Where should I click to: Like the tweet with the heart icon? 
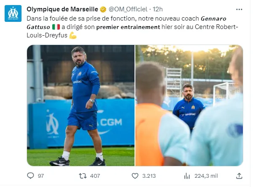(x=135, y=176)
